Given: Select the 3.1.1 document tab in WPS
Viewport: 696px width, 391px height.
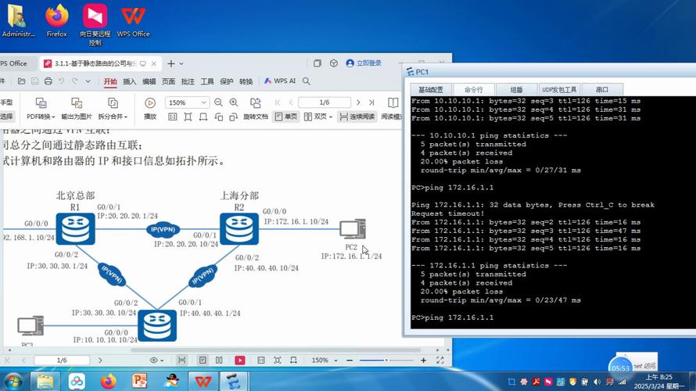Looking at the screenshot, I should pyautogui.click(x=100, y=63).
